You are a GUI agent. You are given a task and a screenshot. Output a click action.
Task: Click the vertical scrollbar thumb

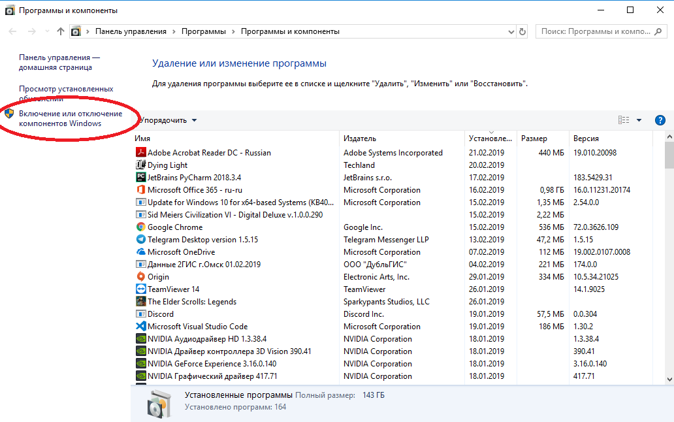(669, 155)
